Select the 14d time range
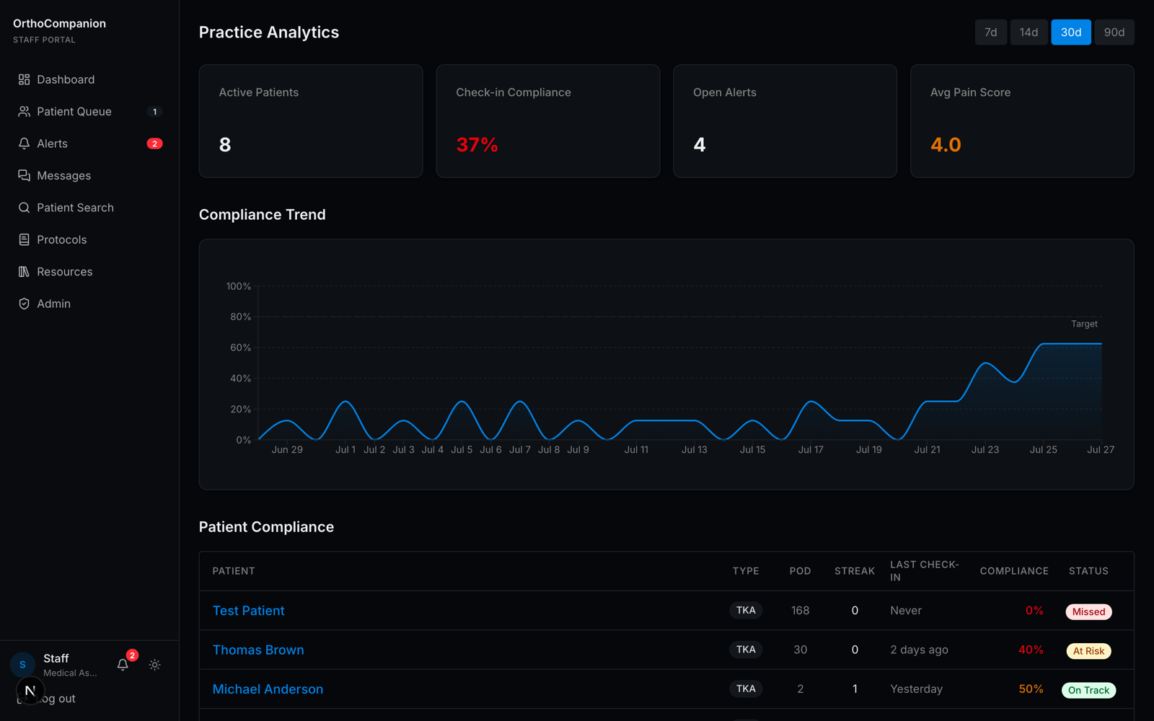The image size is (1154, 721). coord(1029,32)
